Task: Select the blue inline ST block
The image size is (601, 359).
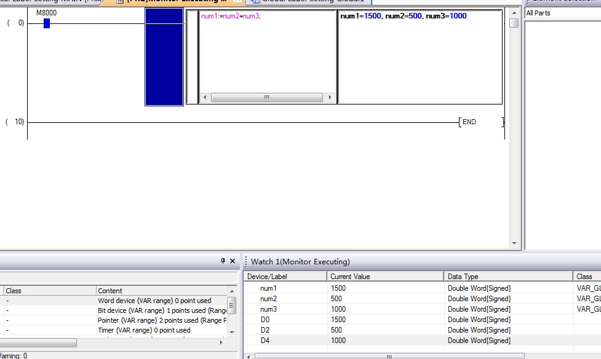Action: click(x=164, y=58)
